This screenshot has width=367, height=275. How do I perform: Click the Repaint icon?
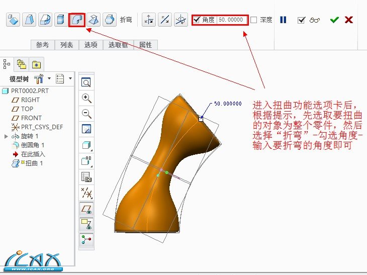coord(86,129)
